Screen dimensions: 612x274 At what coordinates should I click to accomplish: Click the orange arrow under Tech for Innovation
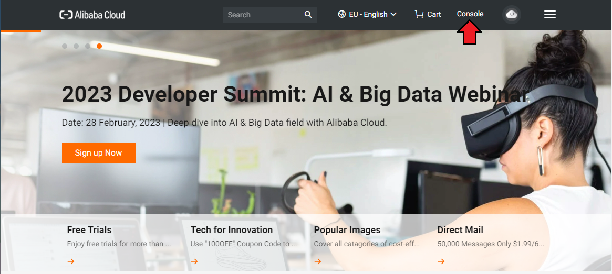pos(194,261)
